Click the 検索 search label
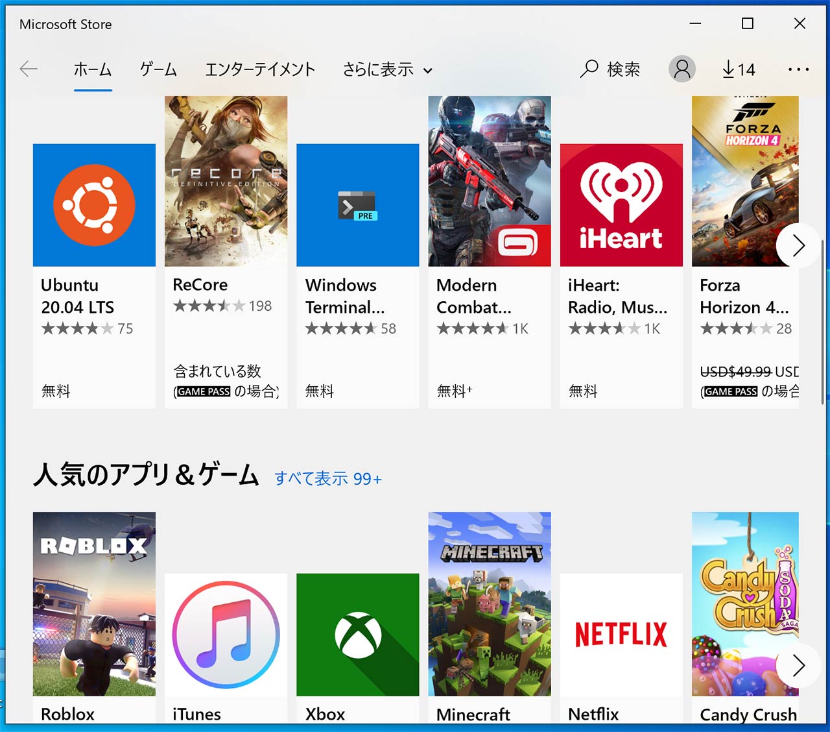The height and width of the screenshot is (732, 830). point(623,69)
